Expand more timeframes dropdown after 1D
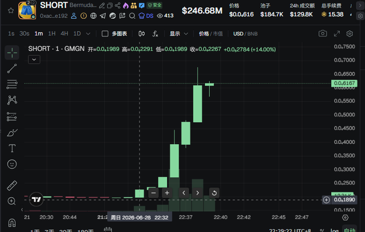The height and width of the screenshot is (232, 365). tap(88, 34)
